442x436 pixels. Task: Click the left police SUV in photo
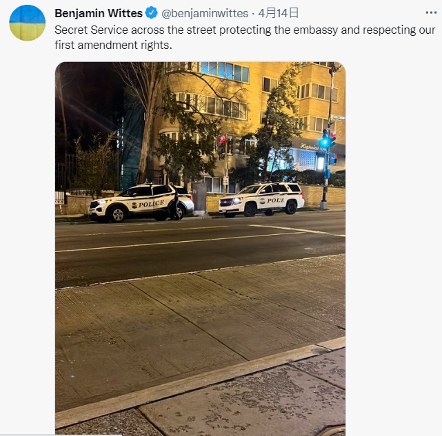click(141, 203)
